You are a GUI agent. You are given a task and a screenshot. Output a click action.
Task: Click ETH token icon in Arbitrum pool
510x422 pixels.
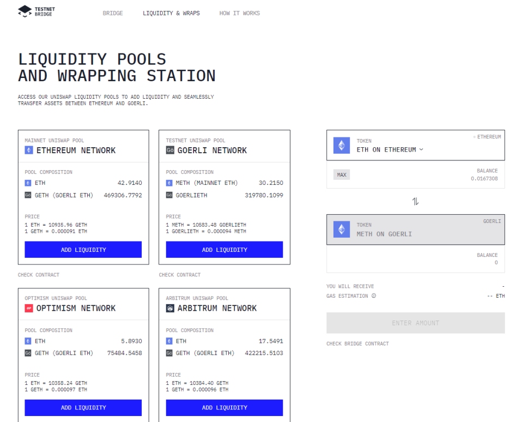tap(169, 341)
